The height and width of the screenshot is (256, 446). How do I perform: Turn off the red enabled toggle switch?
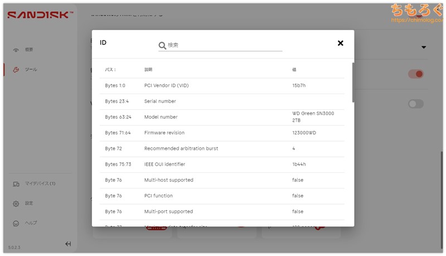[415, 74]
